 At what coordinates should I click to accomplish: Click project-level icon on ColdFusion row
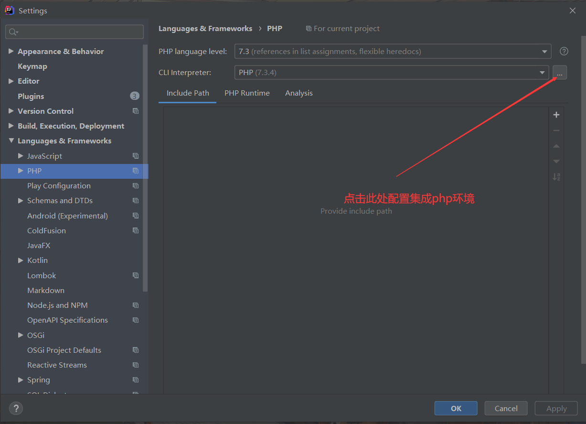(x=136, y=230)
